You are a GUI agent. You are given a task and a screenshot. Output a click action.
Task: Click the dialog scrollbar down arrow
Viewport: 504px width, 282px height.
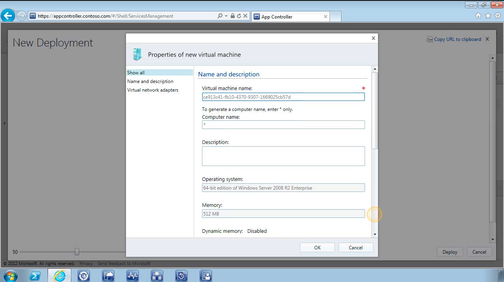[x=375, y=234]
